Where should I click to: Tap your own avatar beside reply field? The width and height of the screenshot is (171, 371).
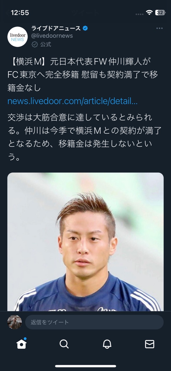pyautogui.click(x=14, y=322)
